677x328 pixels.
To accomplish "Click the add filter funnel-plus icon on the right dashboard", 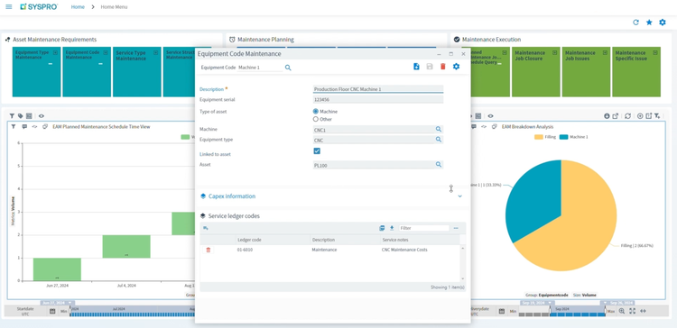I will coord(657,116).
